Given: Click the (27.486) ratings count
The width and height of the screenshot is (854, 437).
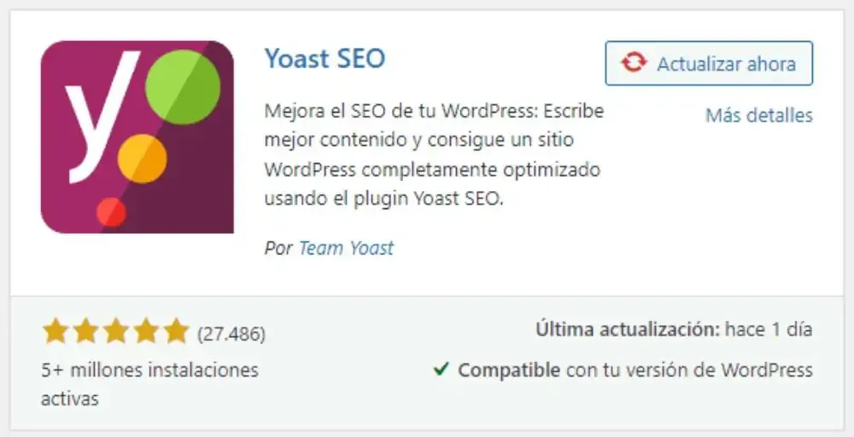Looking at the screenshot, I should pyautogui.click(x=231, y=334).
